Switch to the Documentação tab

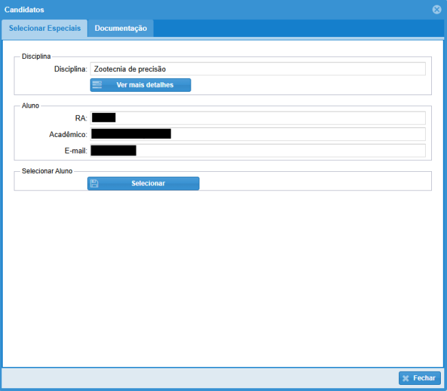pyautogui.click(x=121, y=28)
